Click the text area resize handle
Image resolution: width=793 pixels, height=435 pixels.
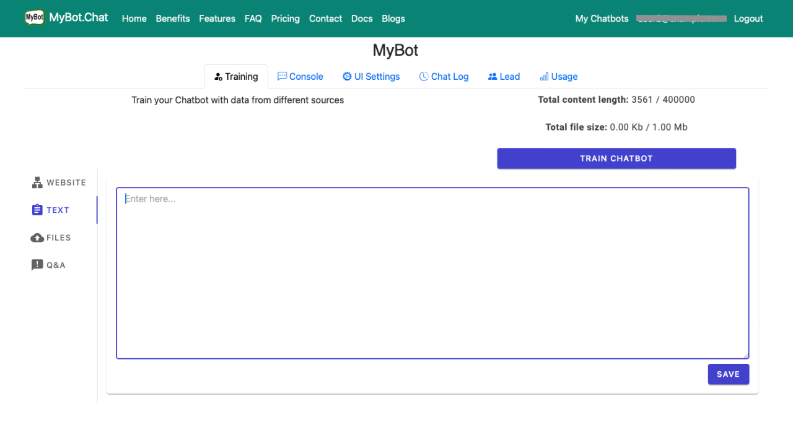point(746,356)
